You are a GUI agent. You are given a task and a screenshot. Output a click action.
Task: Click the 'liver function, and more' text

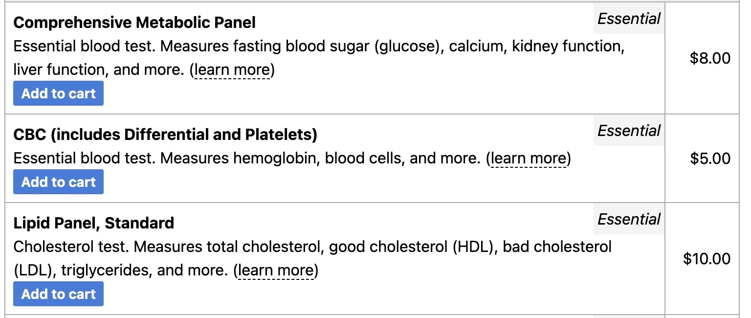(x=98, y=70)
